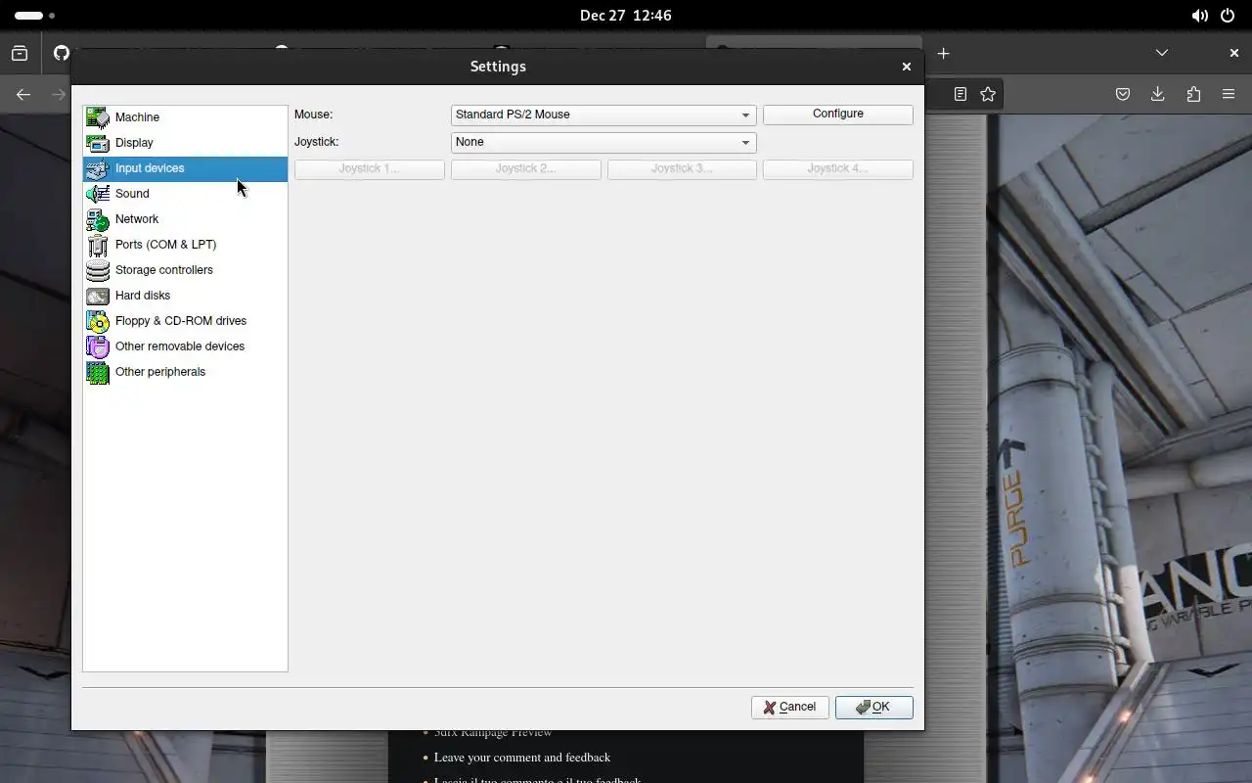Viewport: 1252px width, 783px height.
Task: Confirm settings with the OK button
Action: [x=874, y=707]
